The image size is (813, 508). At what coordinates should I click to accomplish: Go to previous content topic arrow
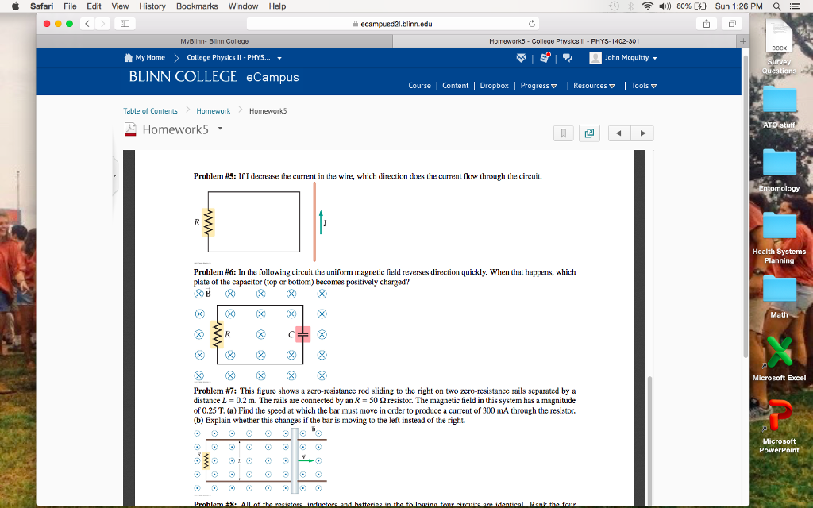click(619, 133)
